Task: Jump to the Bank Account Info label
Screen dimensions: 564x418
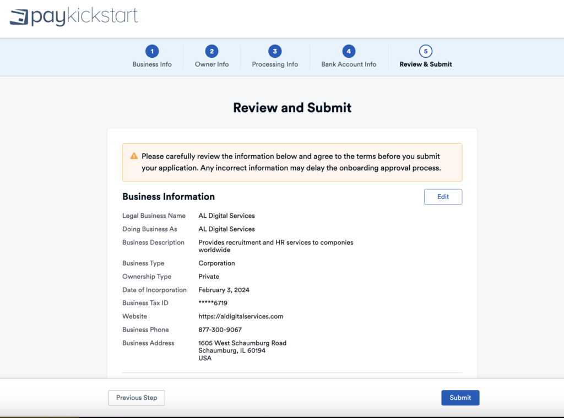Action: 349,64
